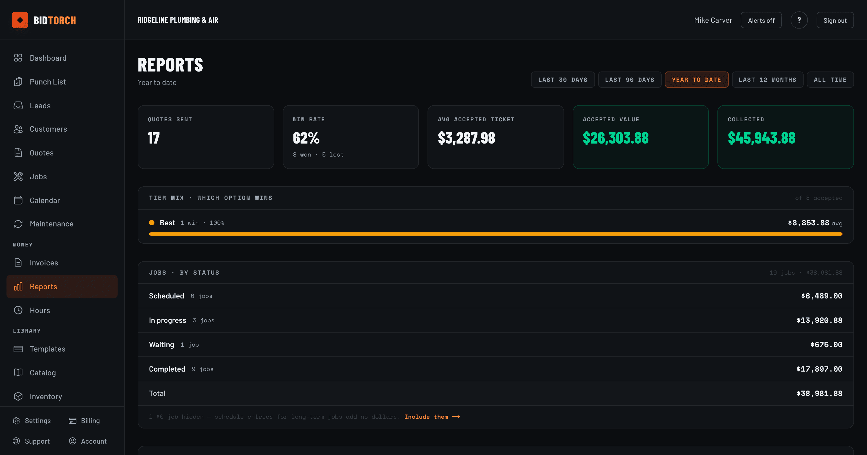
Task: Open Leads via its inbox icon
Action: tap(18, 106)
